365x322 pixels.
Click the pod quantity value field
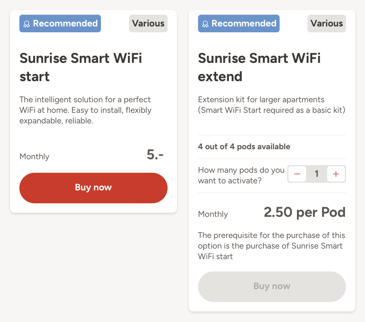point(317,174)
